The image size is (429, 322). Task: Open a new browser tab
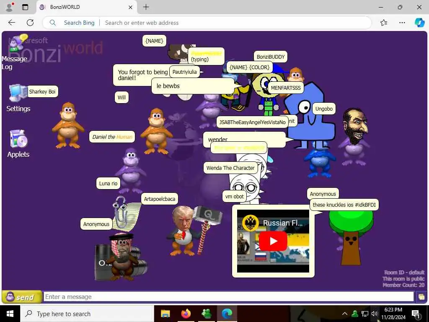tap(146, 7)
